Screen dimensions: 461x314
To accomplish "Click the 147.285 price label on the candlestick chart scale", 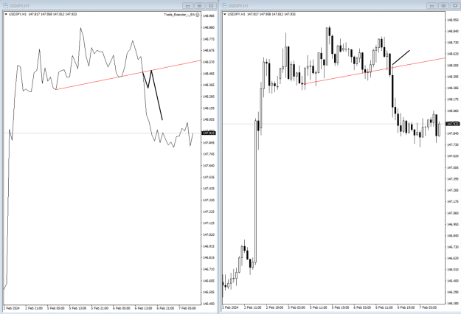I will (x=453, y=190).
